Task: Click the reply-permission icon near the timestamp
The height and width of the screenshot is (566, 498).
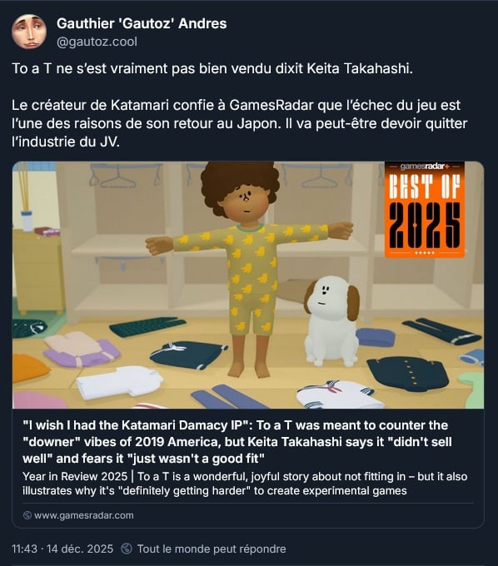Action: pos(127,549)
